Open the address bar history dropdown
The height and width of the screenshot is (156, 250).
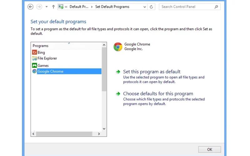point(145,7)
